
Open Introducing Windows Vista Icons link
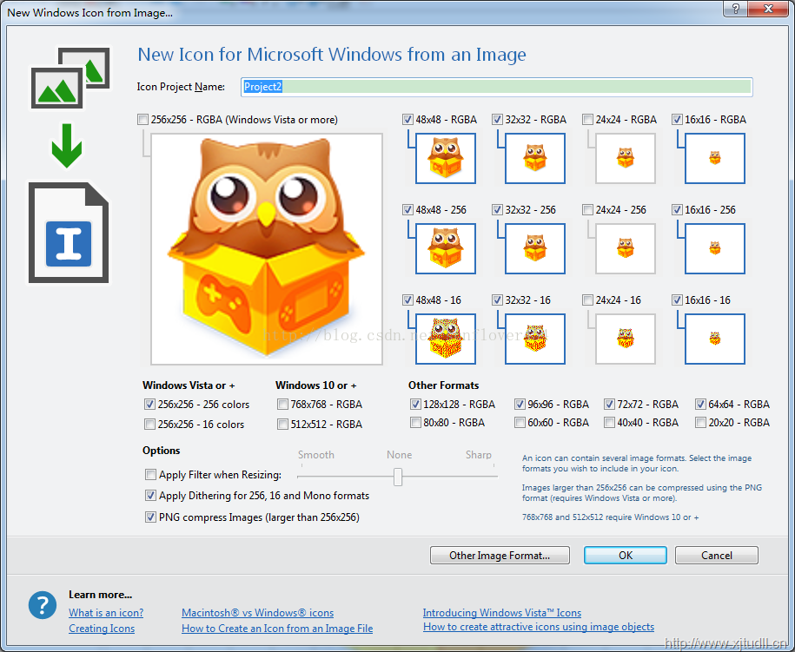pos(501,613)
